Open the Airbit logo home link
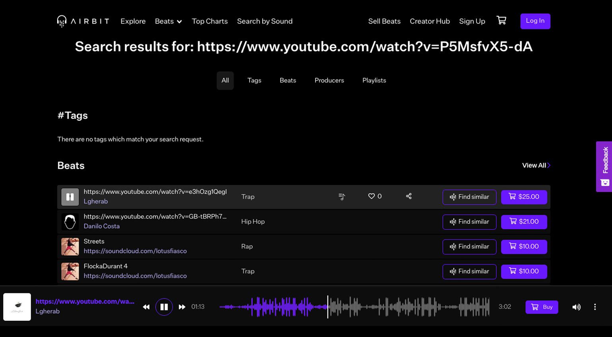This screenshot has height=337, width=612. (83, 21)
